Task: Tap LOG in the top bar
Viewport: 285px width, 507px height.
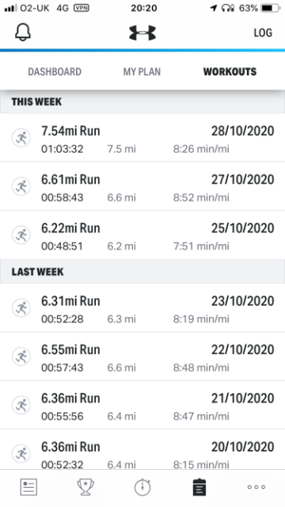Action: coord(263,32)
